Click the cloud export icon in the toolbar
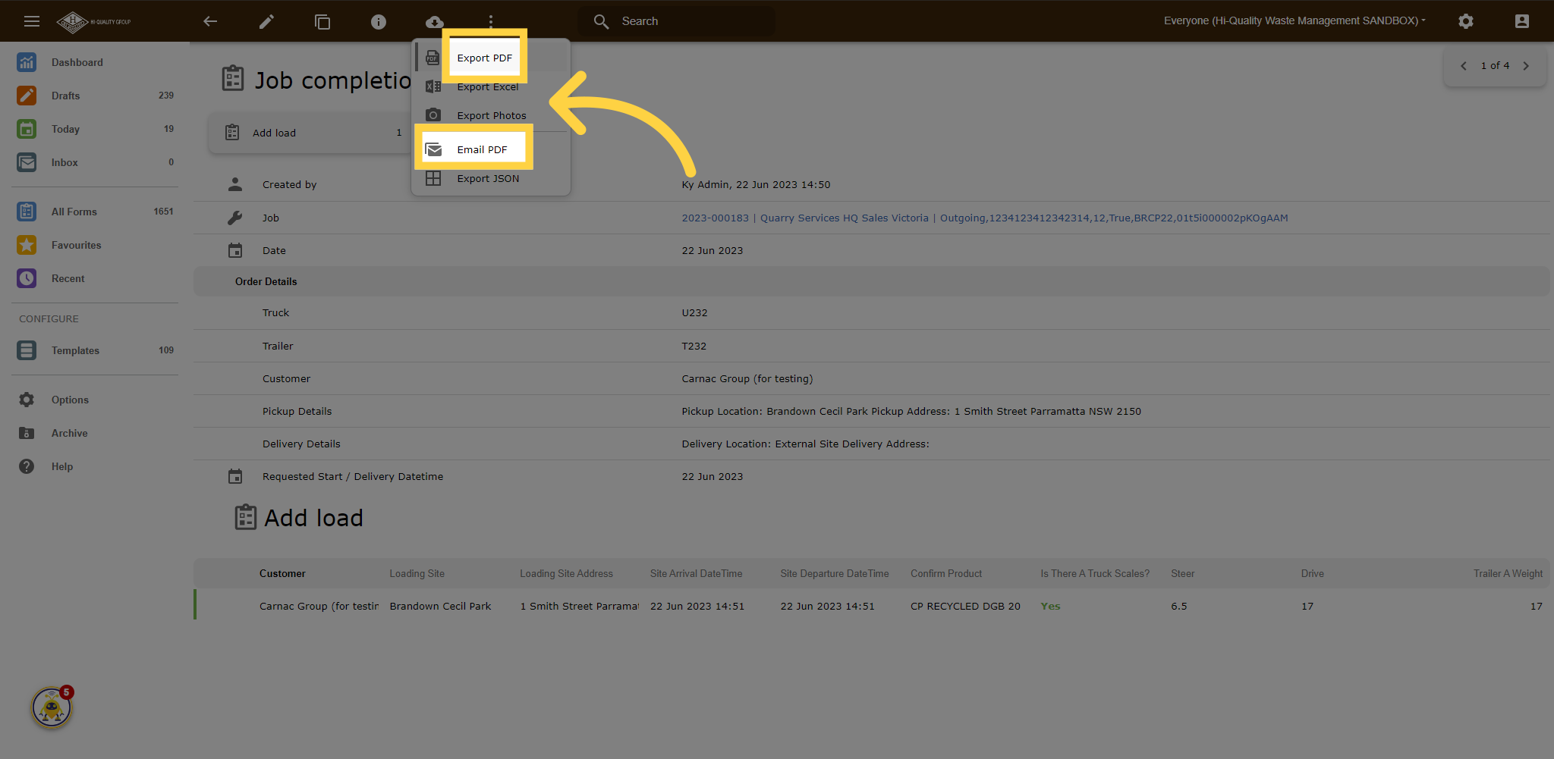This screenshot has height=759, width=1554. click(x=434, y=21)
